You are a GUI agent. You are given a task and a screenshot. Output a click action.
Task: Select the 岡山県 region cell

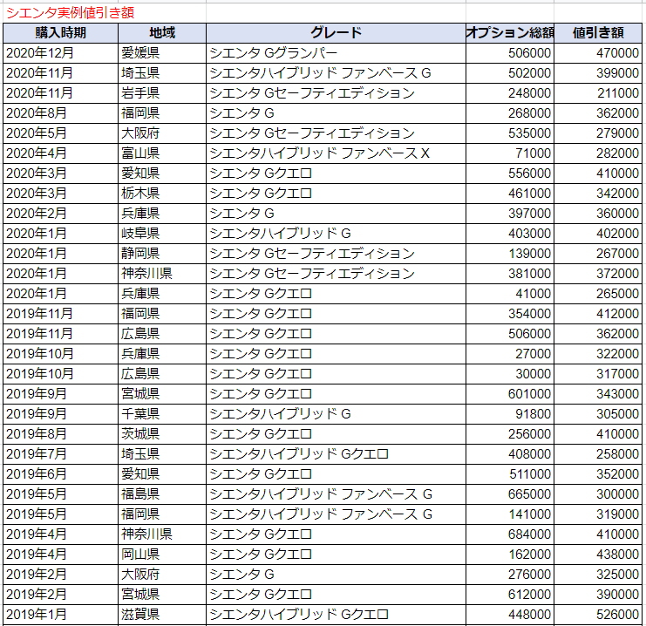pos(162,555)
